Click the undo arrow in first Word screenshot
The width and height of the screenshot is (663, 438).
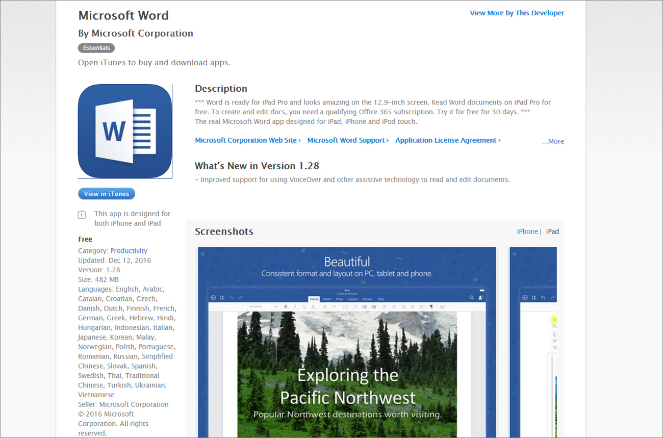(232, 298)
